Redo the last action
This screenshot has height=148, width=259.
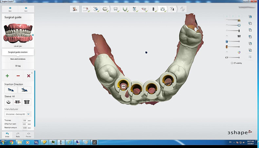coord(18,135)
